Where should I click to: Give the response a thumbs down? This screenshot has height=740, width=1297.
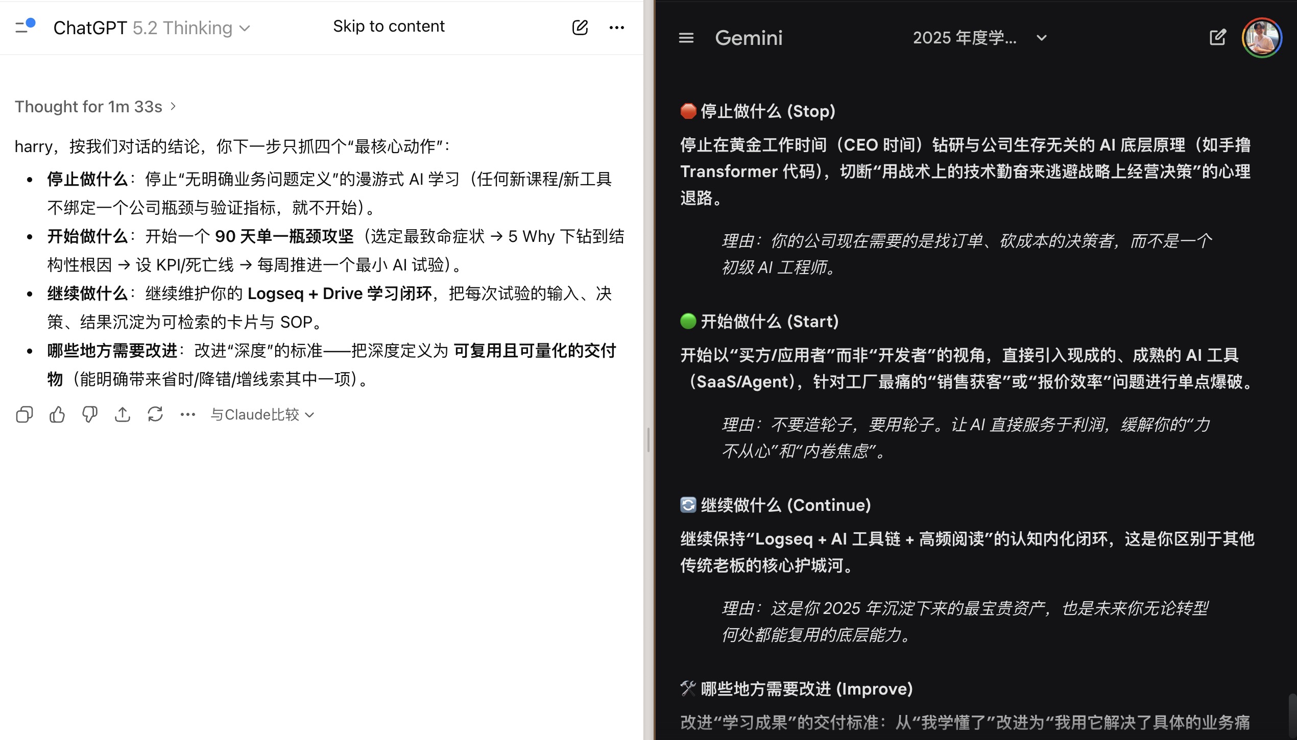[x=90, y=414]
